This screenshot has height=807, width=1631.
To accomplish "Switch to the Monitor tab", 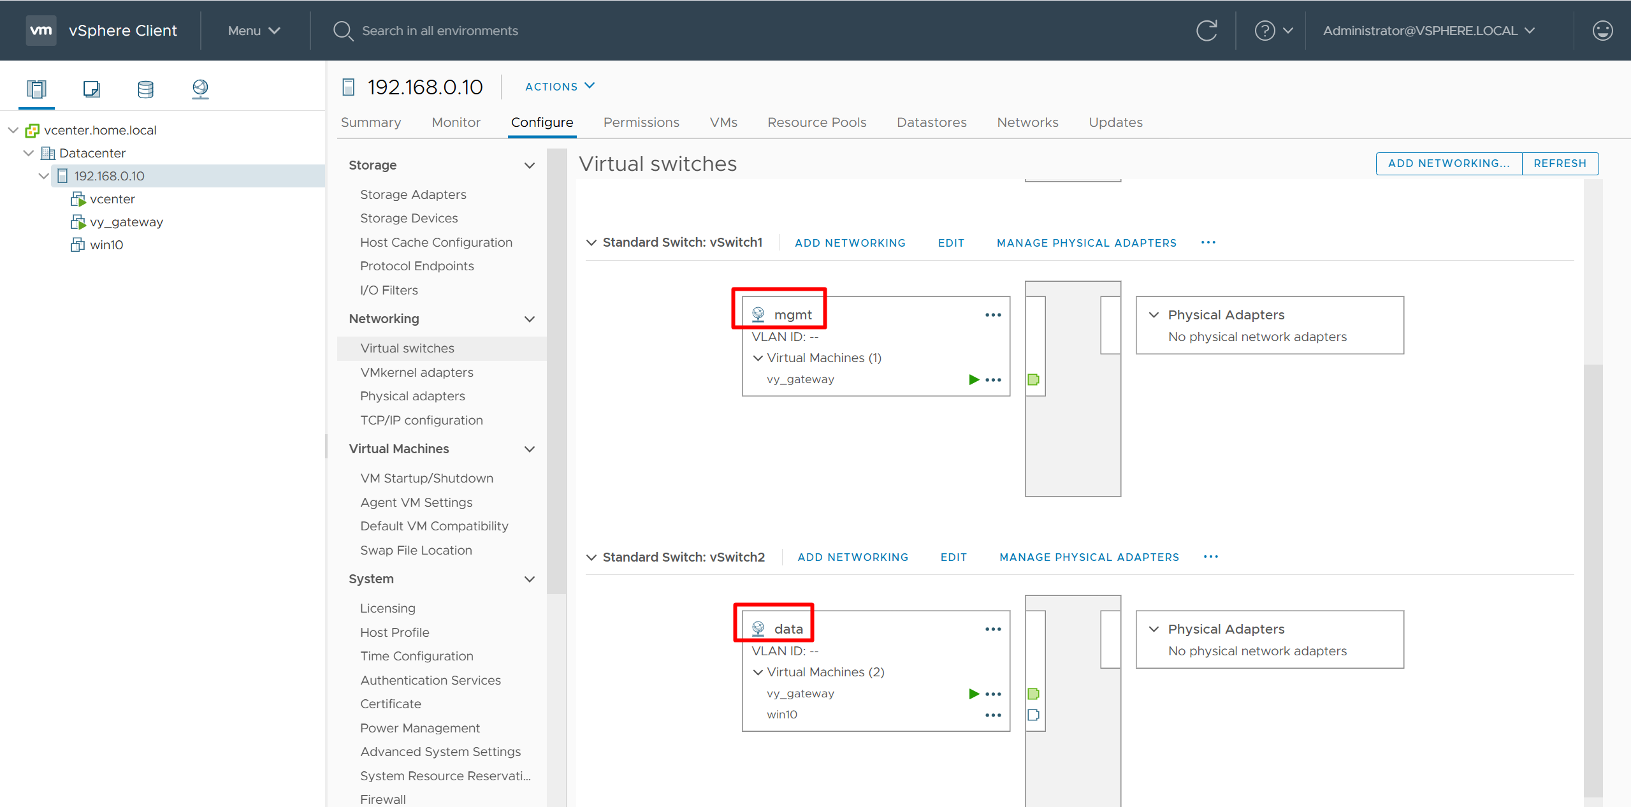I will click(x=456, y=122).
